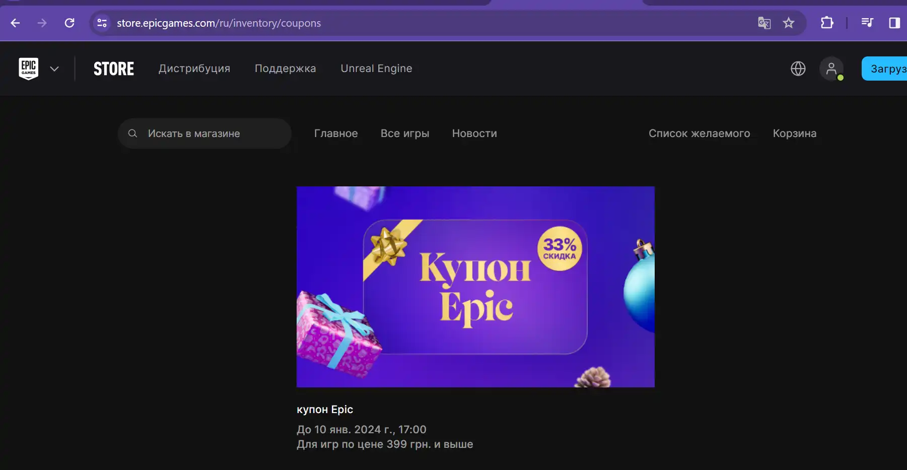Viewport: 907px width, 470px height.
Task: Toggle the browser side panel icon
Action: pos(894,23)
